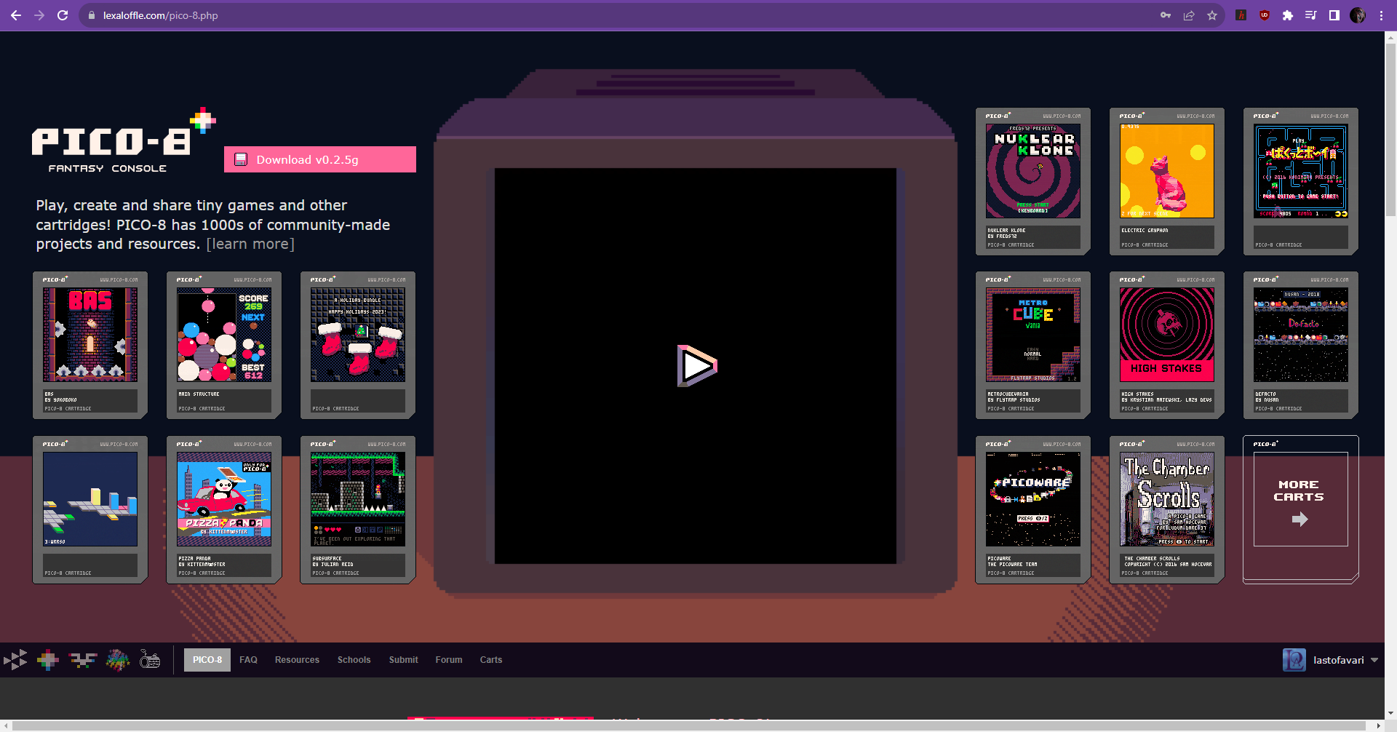Screen dimensions: 1397x732
Task: Open the blue maze Japanese-title cartridge
Action: pyautogui.click(x=1301, y=182)
